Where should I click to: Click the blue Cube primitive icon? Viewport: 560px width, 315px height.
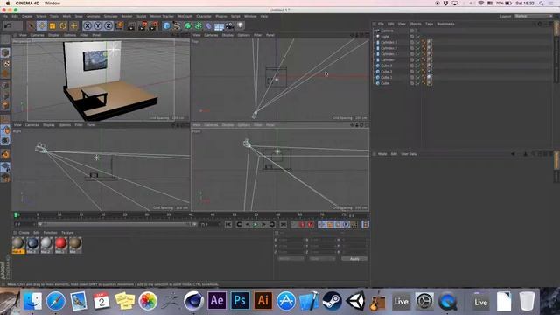(166, 25)
